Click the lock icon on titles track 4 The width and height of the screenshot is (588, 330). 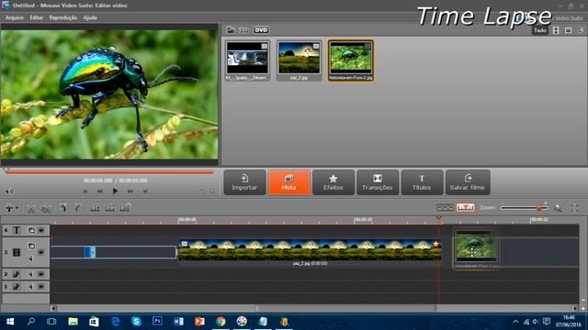pos(31,230)
